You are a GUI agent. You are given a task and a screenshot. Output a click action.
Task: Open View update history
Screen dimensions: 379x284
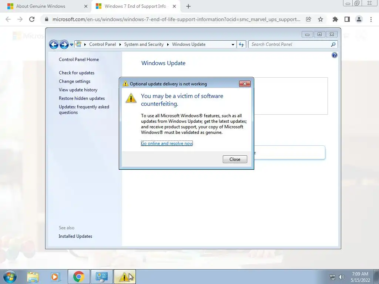pyautogui.click(x=78, y=90)
